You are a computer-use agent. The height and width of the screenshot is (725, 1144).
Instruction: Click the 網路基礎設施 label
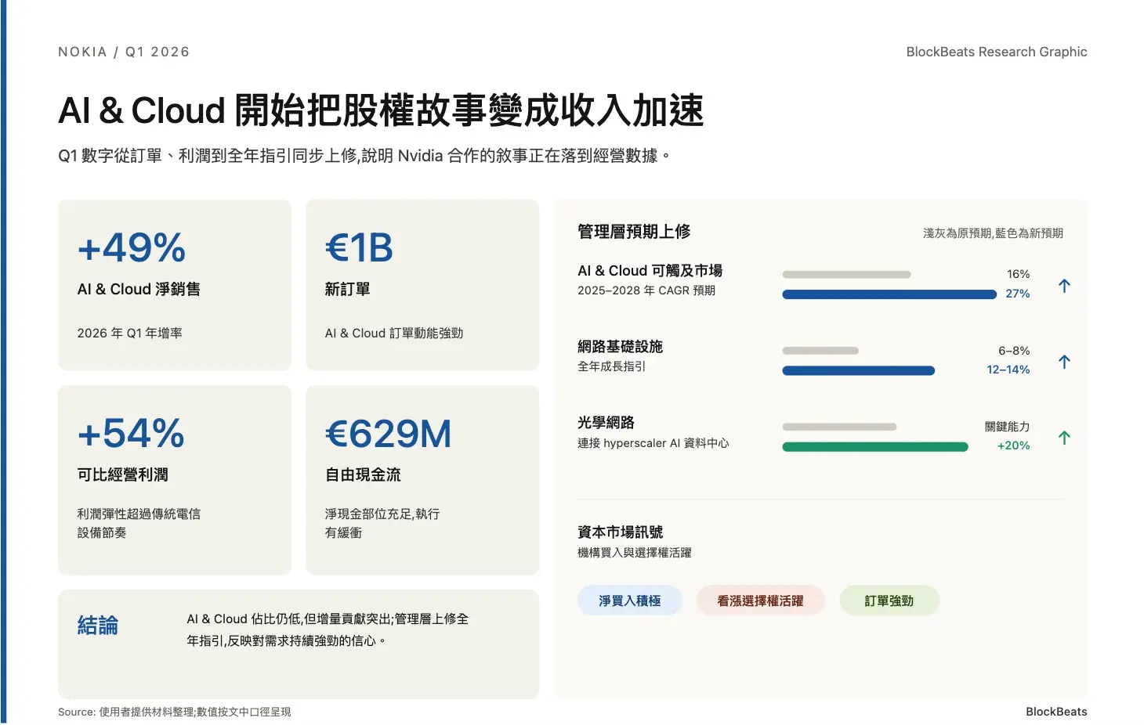pyautogui.click(x=620, y=346)
